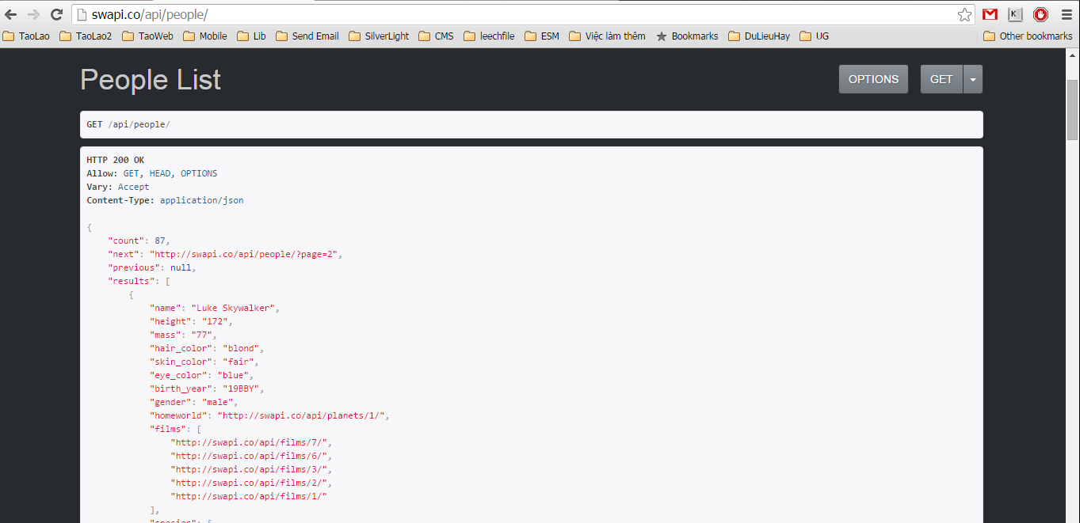
Task: Open the TaoLao bookmark folder
Action: (x=26, y=36)
